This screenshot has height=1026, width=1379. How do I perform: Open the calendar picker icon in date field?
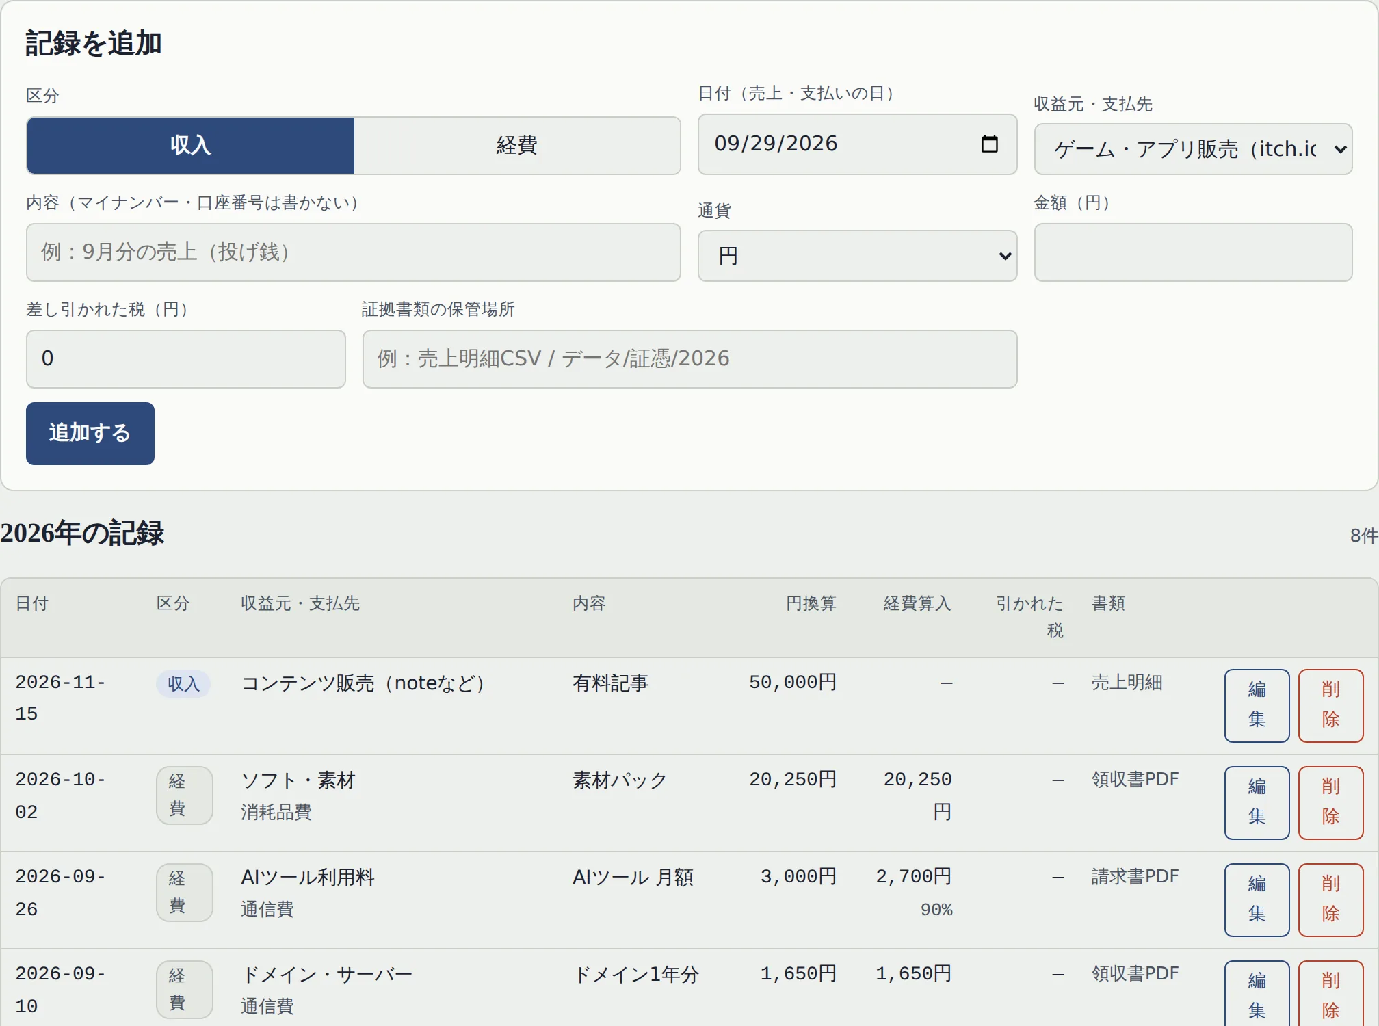pos(989,144)
